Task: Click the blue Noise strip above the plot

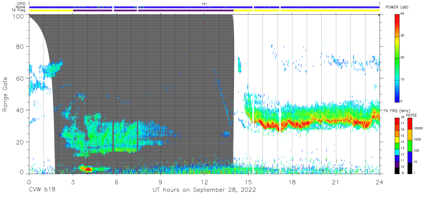Action: click(204, 7)
